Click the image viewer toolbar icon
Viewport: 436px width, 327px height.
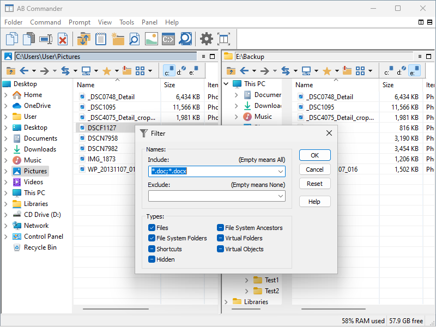pos(152,39)
